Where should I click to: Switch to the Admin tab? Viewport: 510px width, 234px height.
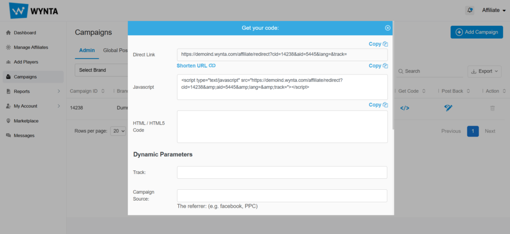pos(87,50)
